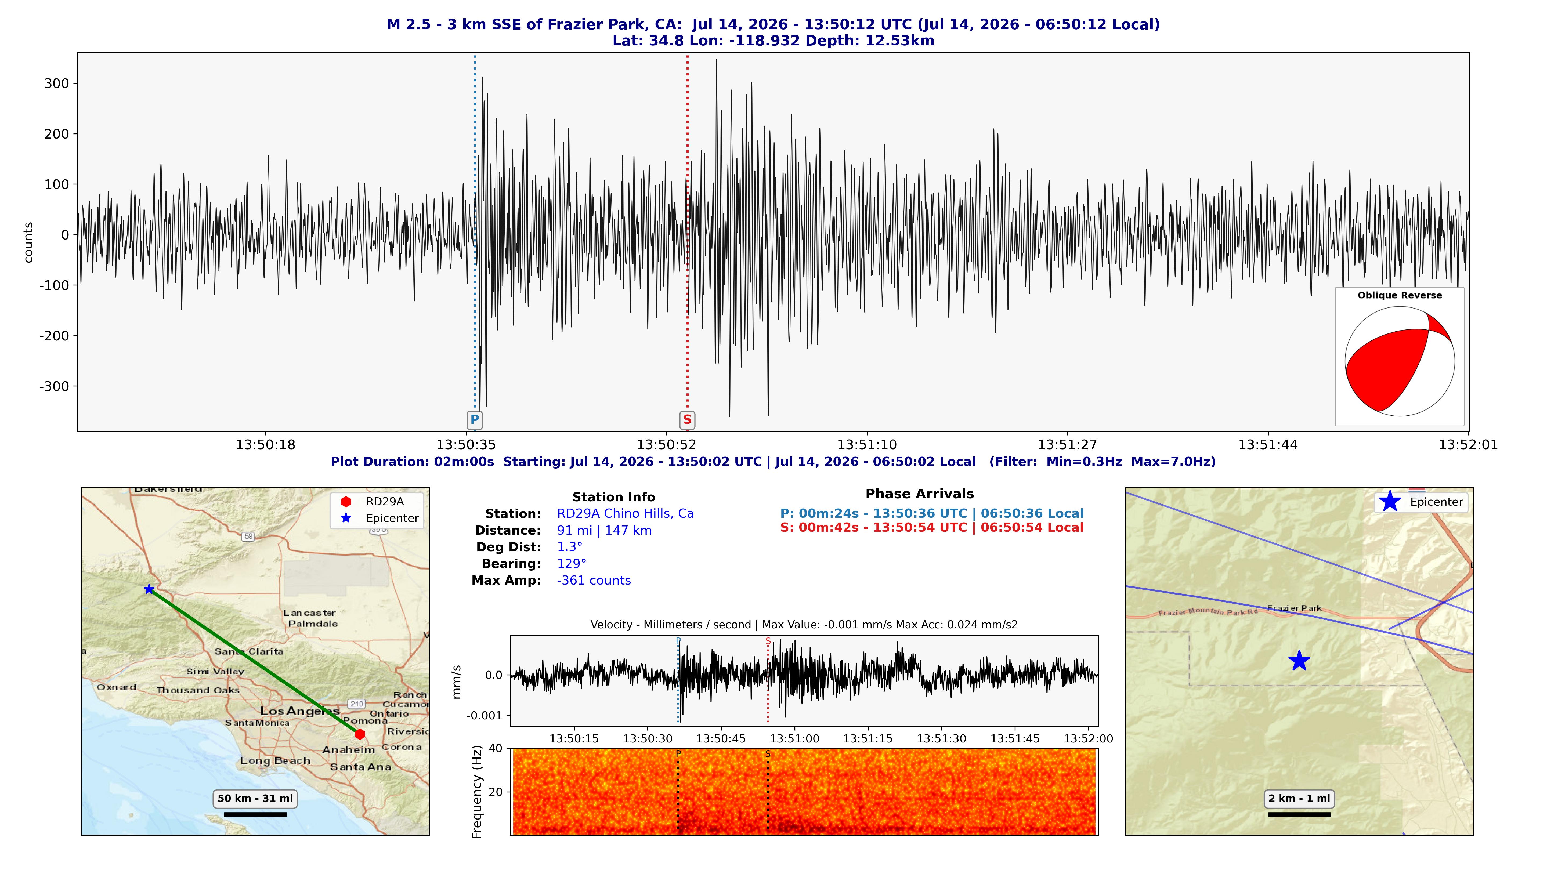Image resolution: width=1547 pixels, height=870 pixels.
Task: Click the "13:52:01" tick on the main time axis
Action: coord(1468,445)
